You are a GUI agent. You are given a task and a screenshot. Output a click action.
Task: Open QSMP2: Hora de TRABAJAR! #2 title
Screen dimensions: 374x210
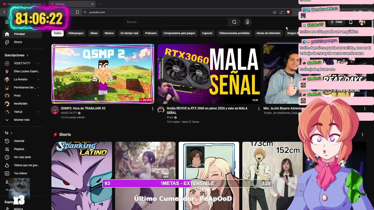coord(83,108)
